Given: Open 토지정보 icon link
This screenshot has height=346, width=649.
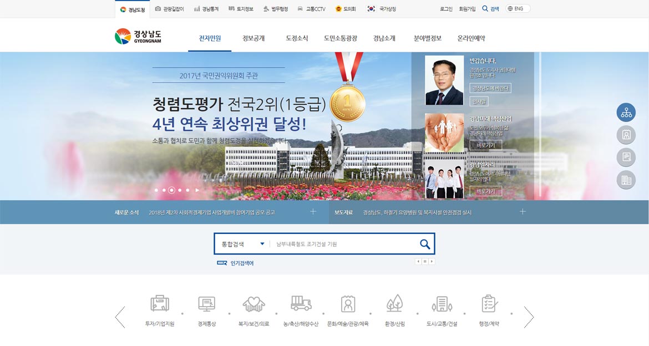Looking at the screenshot, I should [241, 9].
